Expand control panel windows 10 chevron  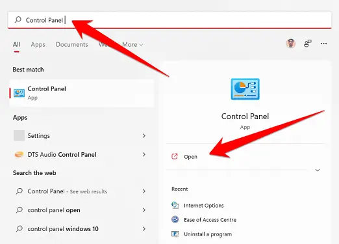pyautogui.click(x=144, y=229)
